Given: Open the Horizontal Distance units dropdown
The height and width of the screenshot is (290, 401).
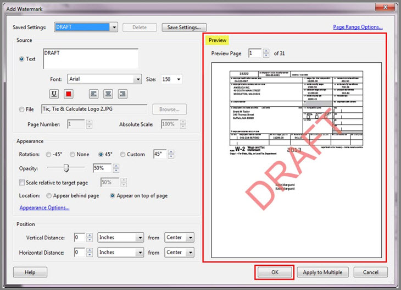Looking at the screenshot, I should click(x=120, y=253).
